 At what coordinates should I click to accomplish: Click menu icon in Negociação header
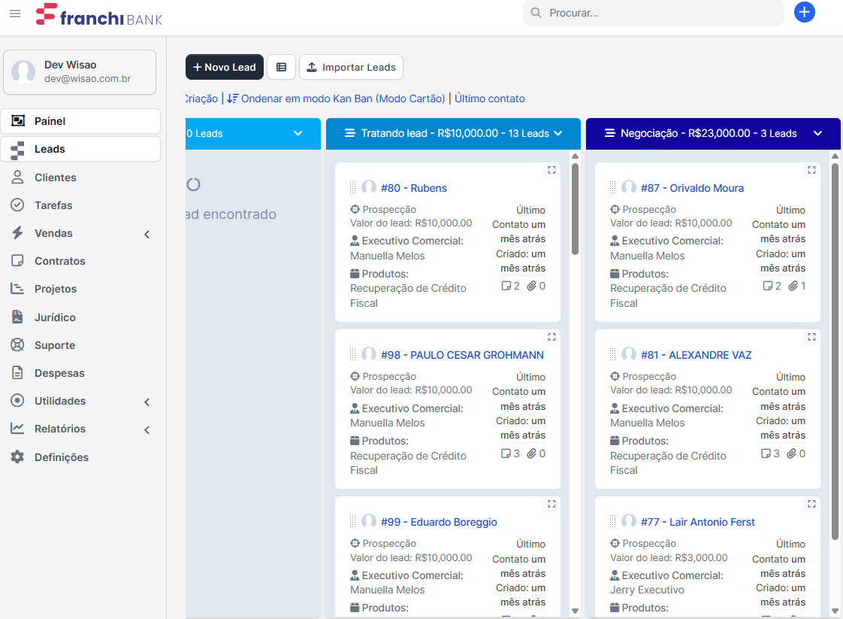coord(609,133)
